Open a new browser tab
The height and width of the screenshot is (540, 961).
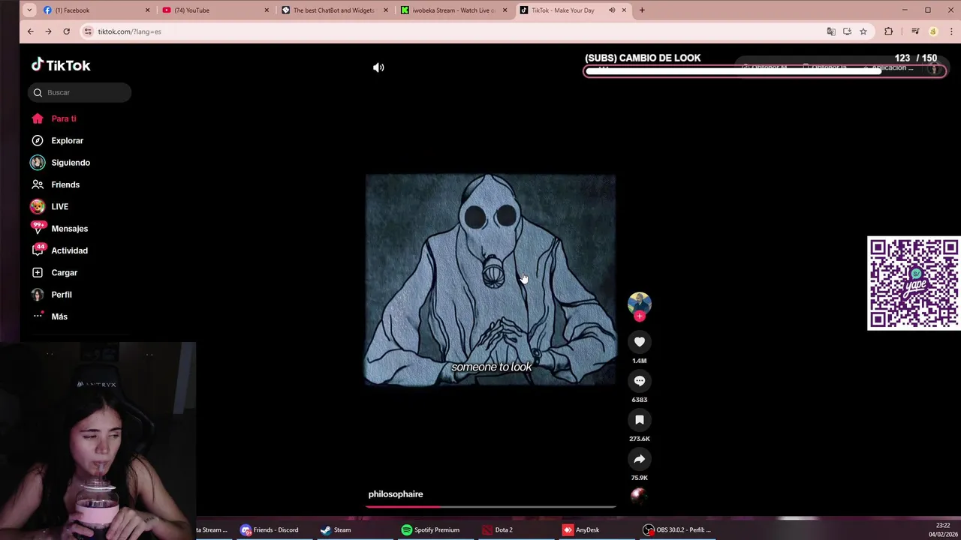642,10
